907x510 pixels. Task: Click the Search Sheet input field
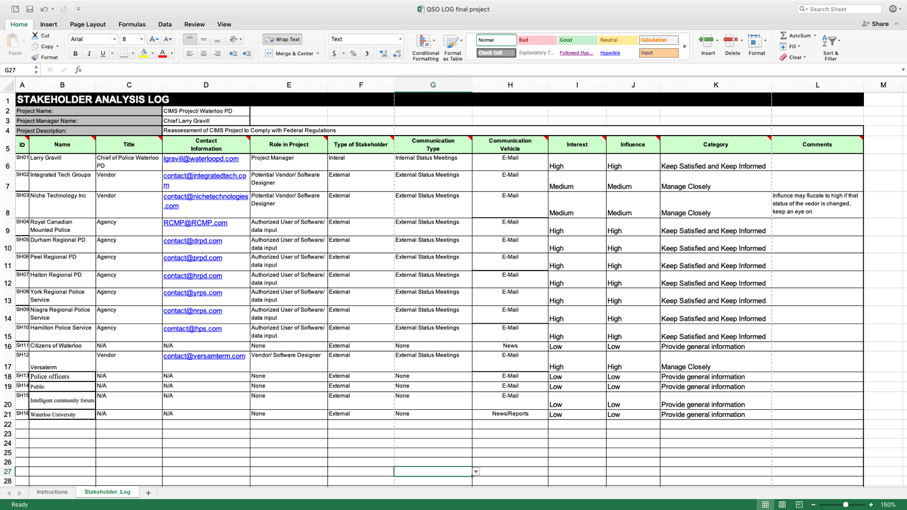point(844,10)
